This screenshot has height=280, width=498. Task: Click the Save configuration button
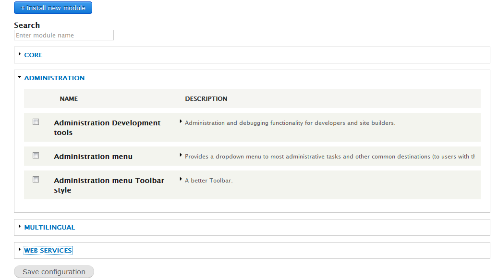coord(54,272)
